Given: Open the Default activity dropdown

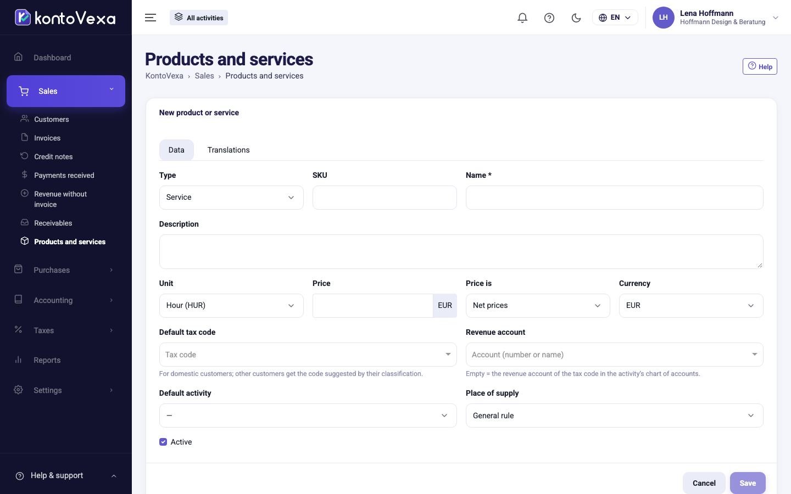Looking at the screenshot, I should click(x=308, y=416).
